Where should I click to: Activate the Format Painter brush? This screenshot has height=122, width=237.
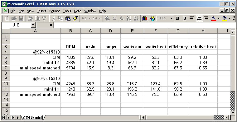(75, 18)
